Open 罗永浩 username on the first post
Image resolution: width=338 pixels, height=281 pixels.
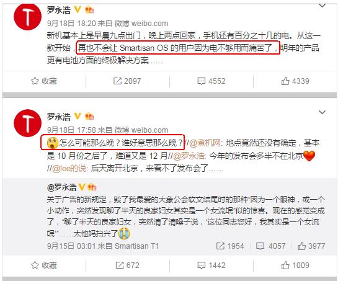click(x=59, y=10)
